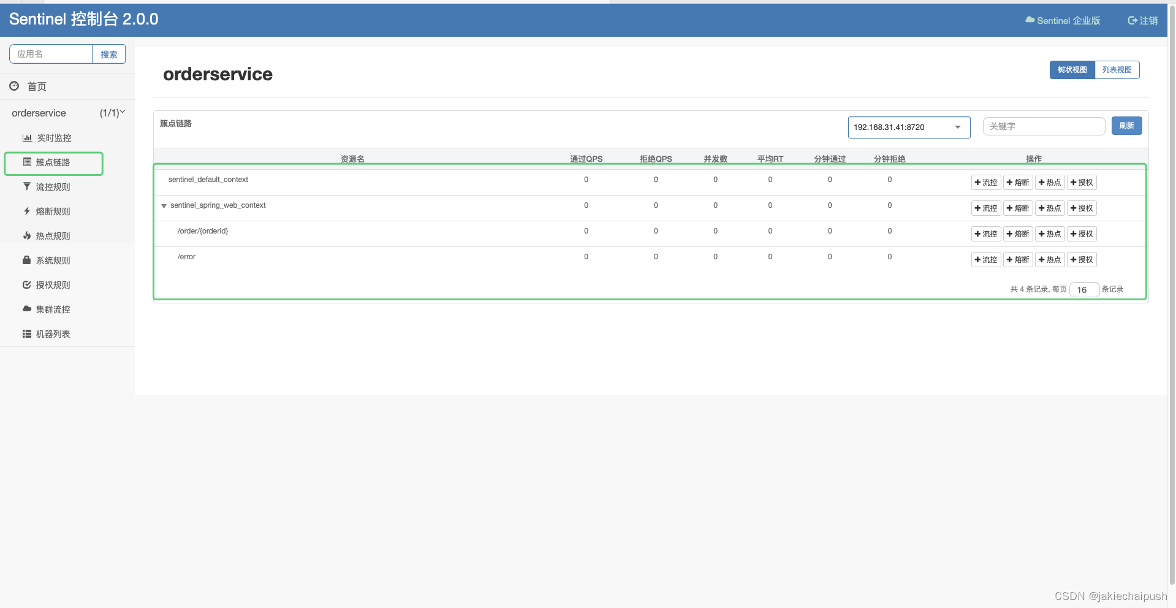Click the bar chart icon of 实时监控
This screenshot has height=608, width=1176.
tap(27, 138)
